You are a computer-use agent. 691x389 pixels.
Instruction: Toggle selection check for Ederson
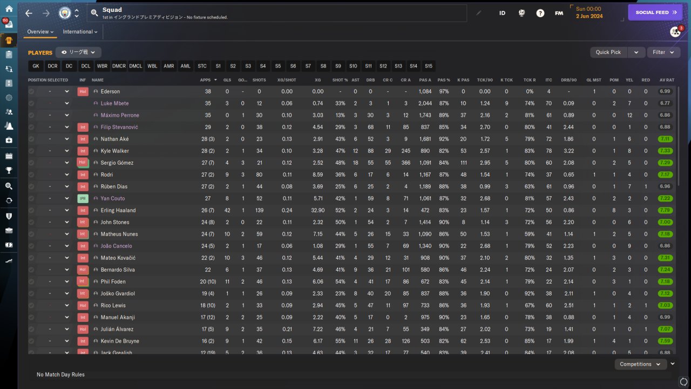31,91
